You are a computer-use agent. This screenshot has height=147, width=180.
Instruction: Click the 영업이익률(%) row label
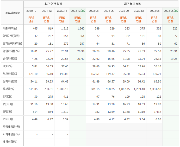11,51
